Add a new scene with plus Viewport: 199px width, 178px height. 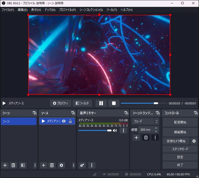[x=5, y=165]
